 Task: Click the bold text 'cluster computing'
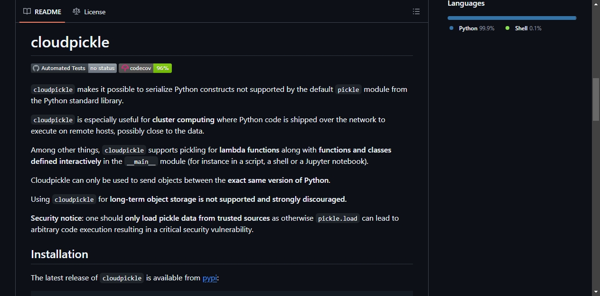[183, 120]
